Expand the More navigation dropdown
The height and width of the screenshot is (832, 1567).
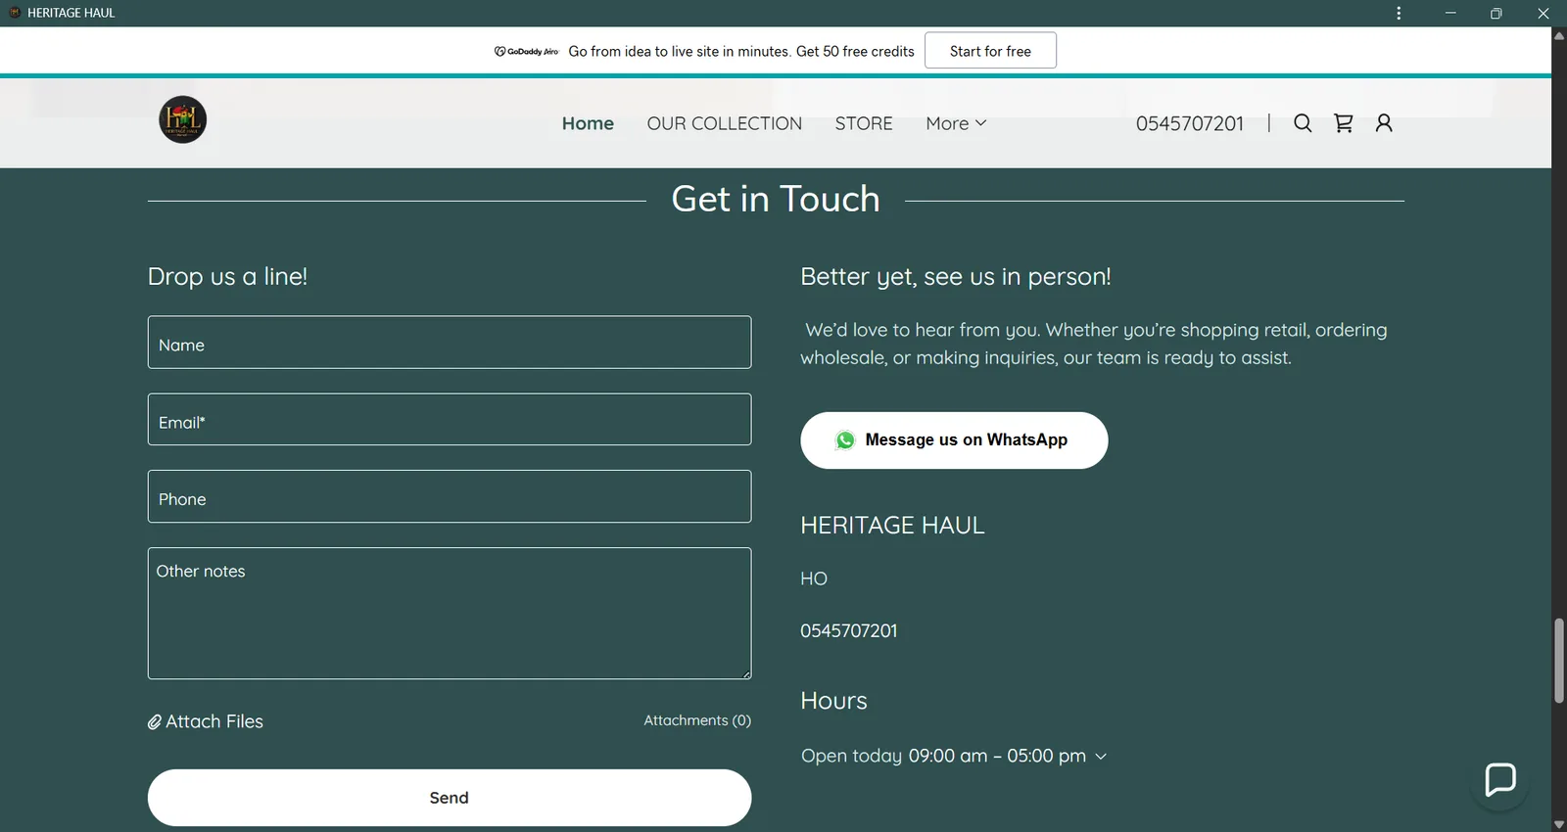(x=956, y=123)
